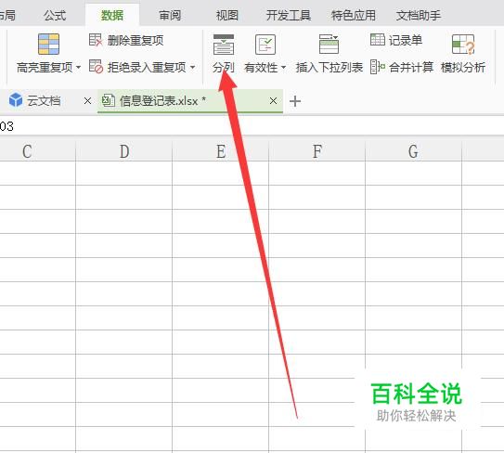Click the 删除重复项 label
The width and height of the screenshot is (504, 453).
point(136,41)
